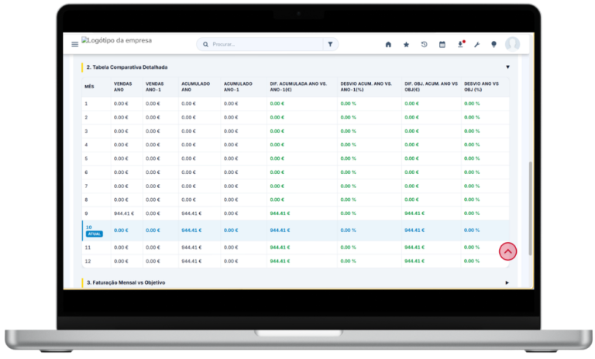Click month 11 green Dif. Obj. Acum. 944.41 €
The width and height of the screenshot is (595, 359).
click(414, 248)
